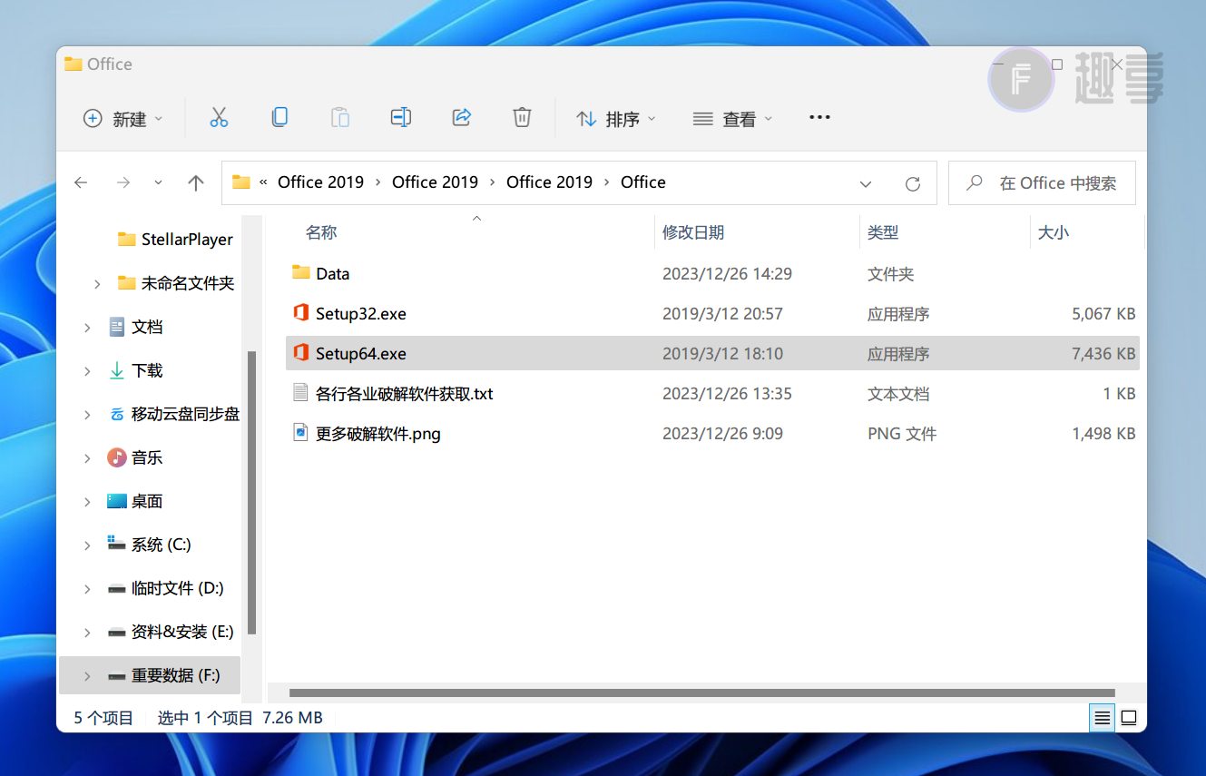Expand the 移动云盘同步盘 tree node
Viewport: 1206px width, 776px height.
[87, 415]
